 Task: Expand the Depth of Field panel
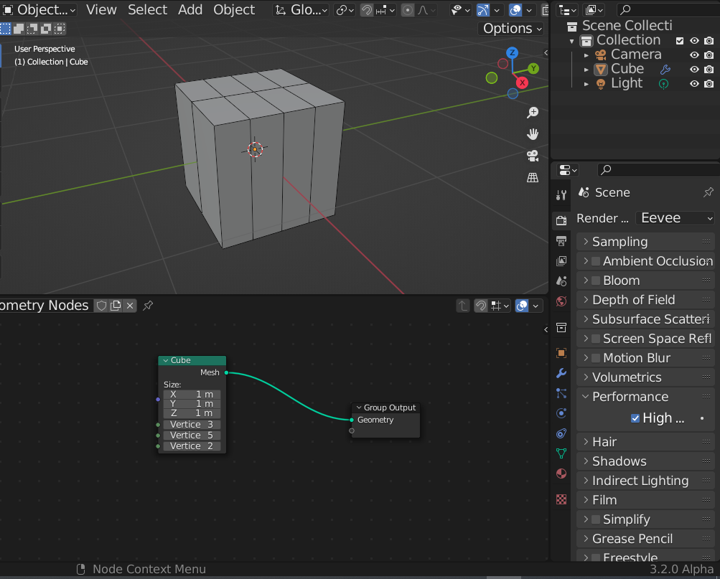point(645,300)
